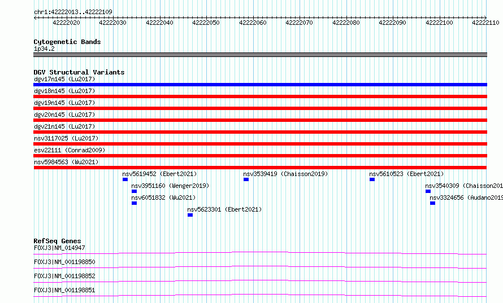Click ruler position 42222080

tap(346, 23)
